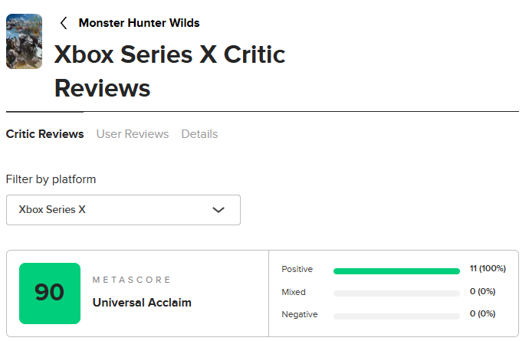Viewport: 529px width, 341px height.
Task: Click the Universal Acclaim label
Action: point(142,303)
